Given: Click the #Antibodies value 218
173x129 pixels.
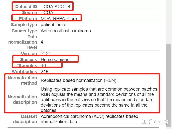Looking at the screenshot, I should [44, 72].
